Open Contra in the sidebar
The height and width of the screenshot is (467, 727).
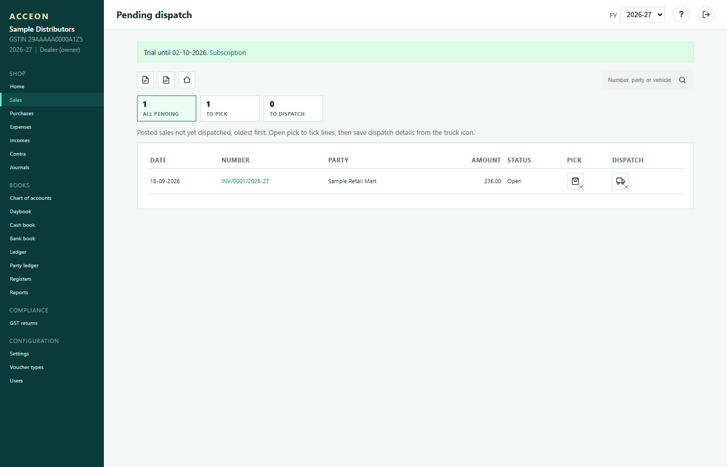click(x=52, y=154)
